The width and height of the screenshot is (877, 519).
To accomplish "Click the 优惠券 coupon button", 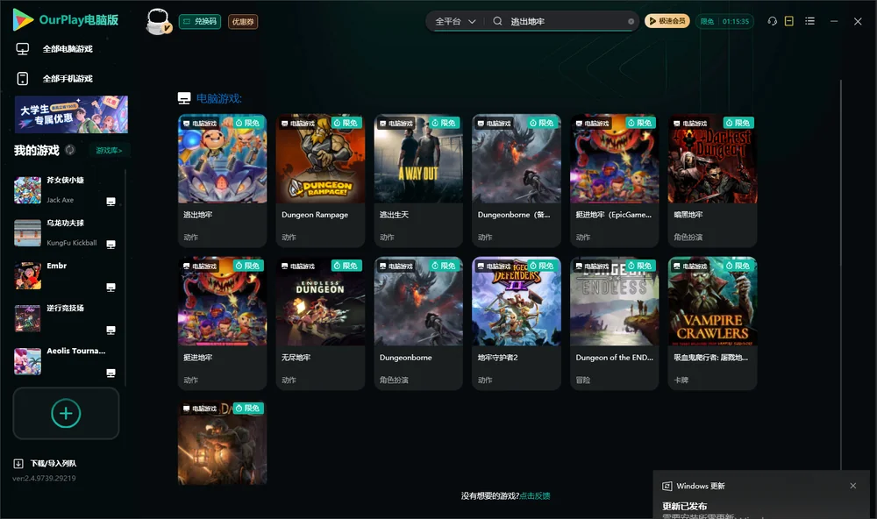I will point(243,21).
